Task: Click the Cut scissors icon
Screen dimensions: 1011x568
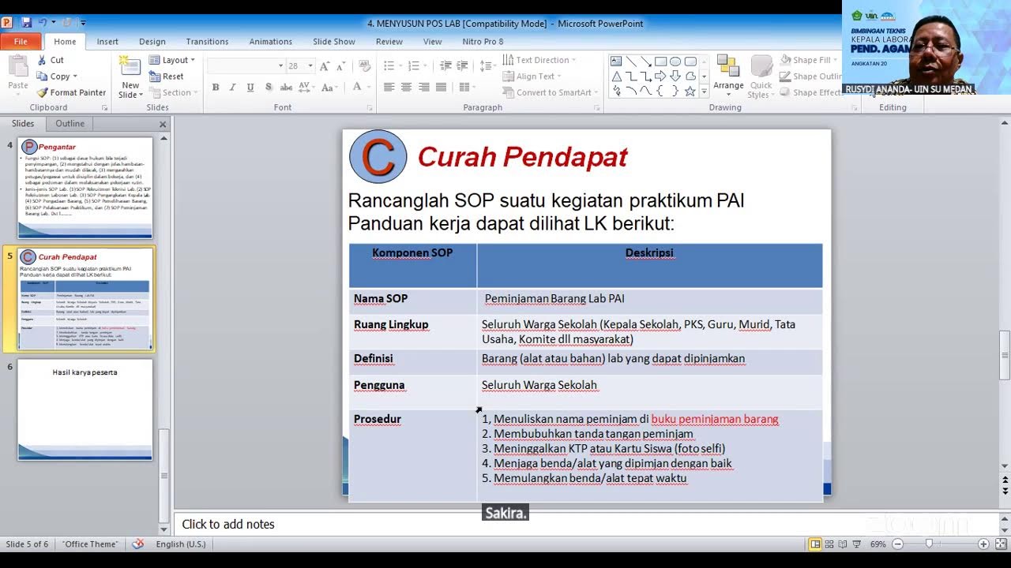Action: click(43, 60)
